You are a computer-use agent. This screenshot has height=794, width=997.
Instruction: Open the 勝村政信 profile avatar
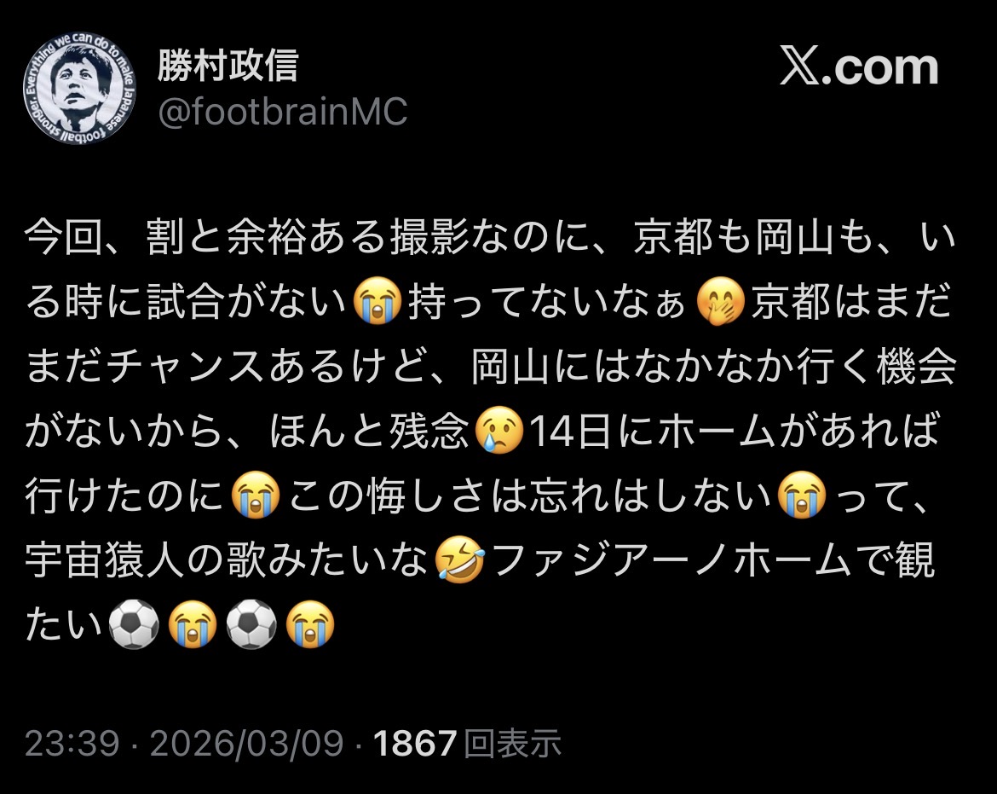pos(79,88)
